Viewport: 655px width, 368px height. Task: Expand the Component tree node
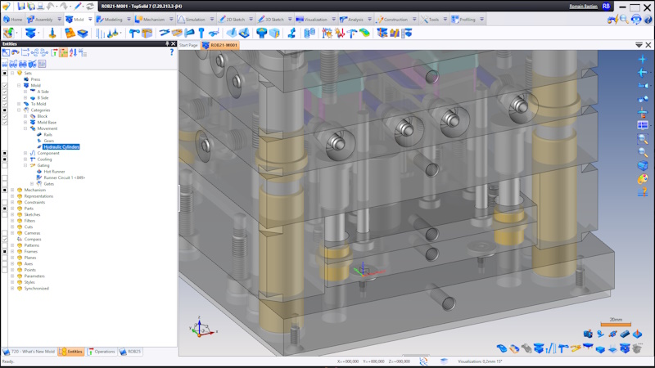point(25,153)
